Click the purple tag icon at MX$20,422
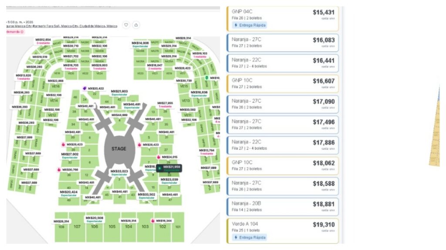 (85, 89)
